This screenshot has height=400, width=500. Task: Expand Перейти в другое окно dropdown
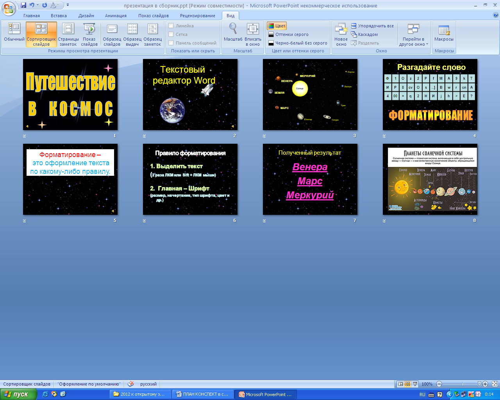(413, 35)
